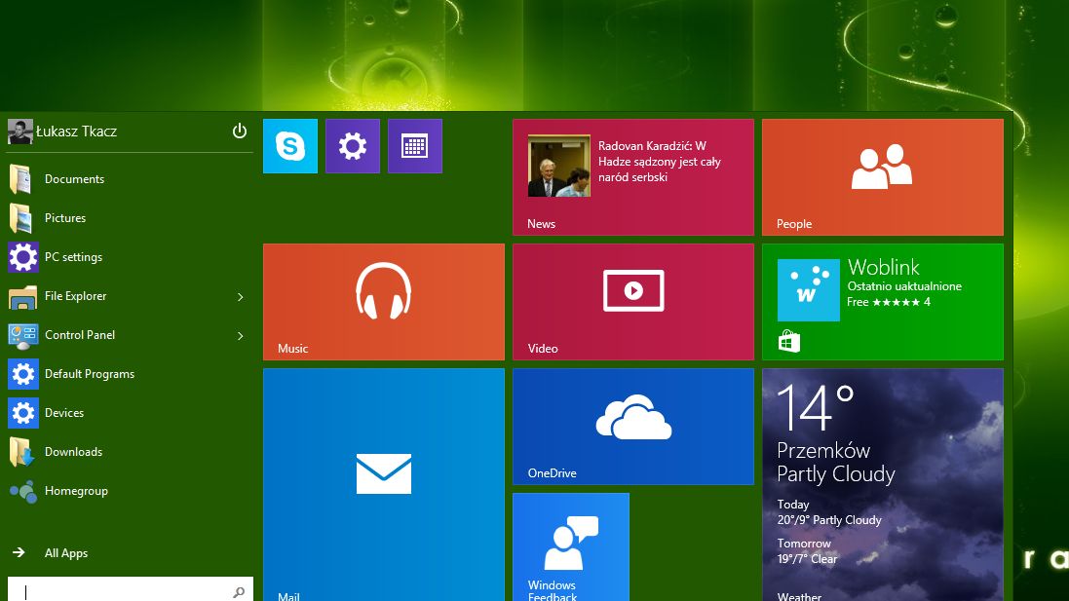Open the Skype tile
The height and width of the screenshot is (601, 1069).
(x=289, y=146)
